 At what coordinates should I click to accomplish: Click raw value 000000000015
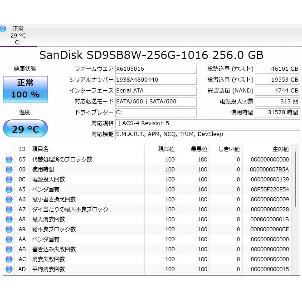coord(270,269)
